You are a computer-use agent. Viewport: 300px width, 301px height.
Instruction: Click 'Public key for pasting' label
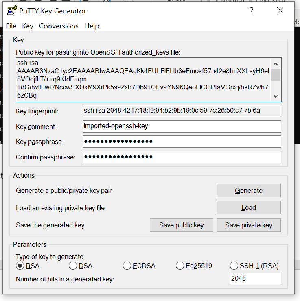pyautogui.click(x=98, y=52)
